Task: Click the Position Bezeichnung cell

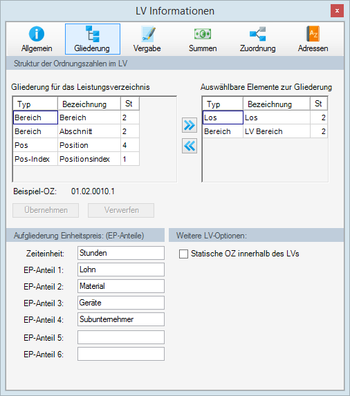Action: (x=89, y=145)
